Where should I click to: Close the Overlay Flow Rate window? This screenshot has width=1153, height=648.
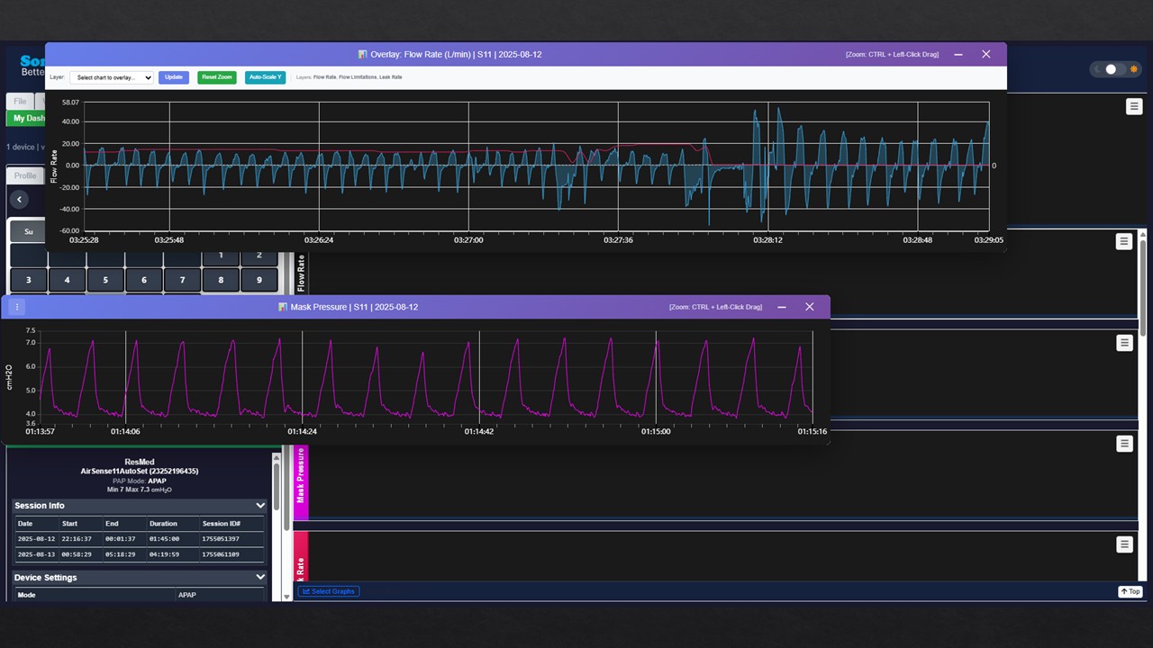point(986,54)
